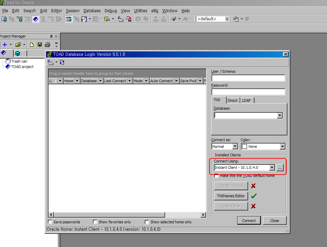Screen dimensions: 327x247
Task: Open Save Pwd column filter dropdown
Action: (200, 81)
